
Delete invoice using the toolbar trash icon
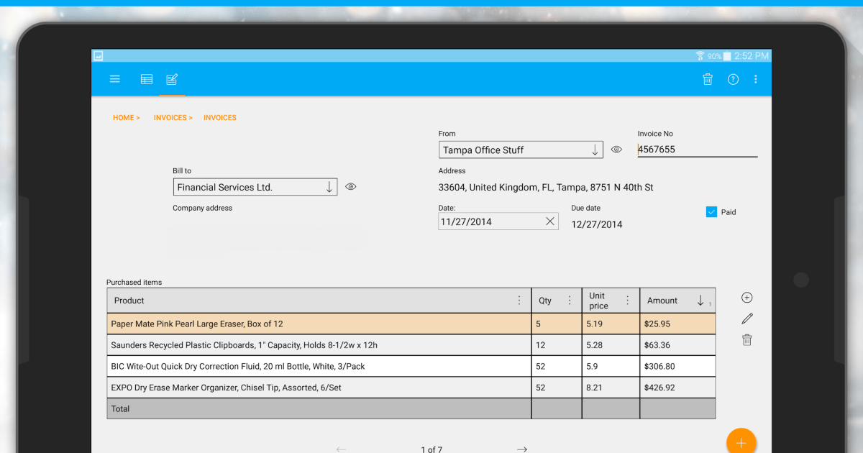pyautogui.click(x=707, y=79)
